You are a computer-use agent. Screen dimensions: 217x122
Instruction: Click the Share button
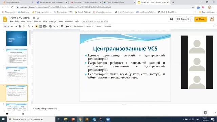(200, 19)
